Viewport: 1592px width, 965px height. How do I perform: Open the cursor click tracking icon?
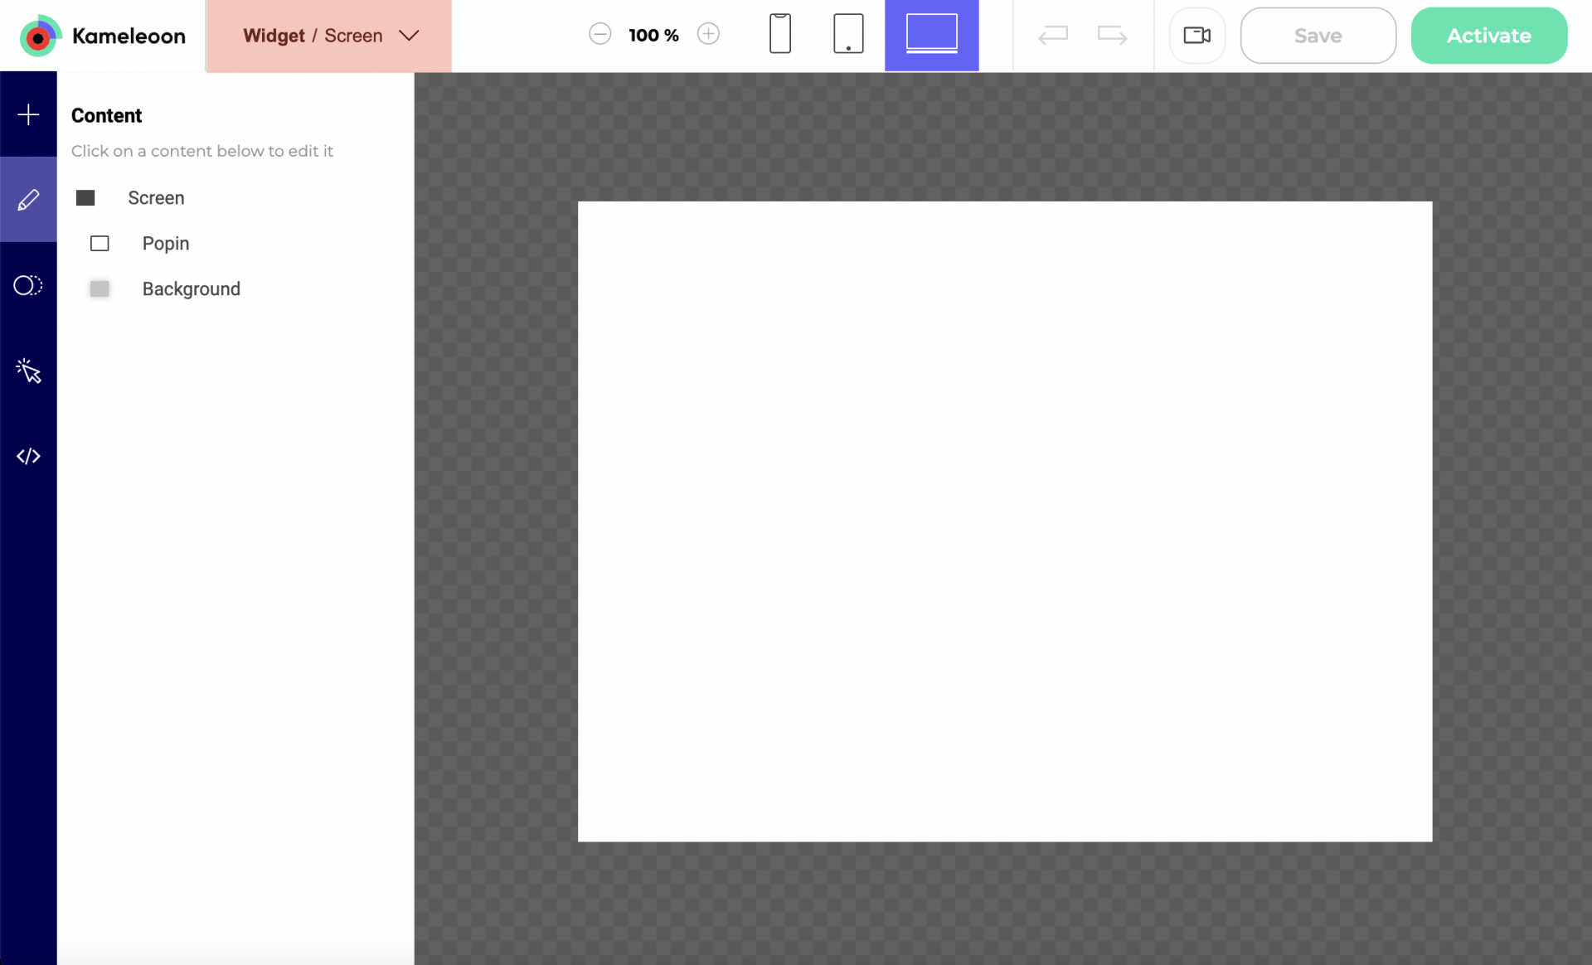click(28, 371)
